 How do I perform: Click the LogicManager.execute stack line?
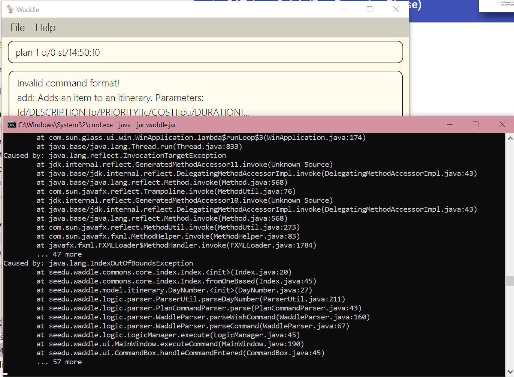(x=168, y=335)
